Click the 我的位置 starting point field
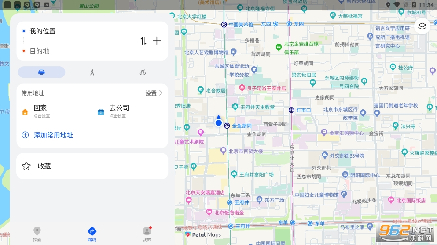437x245 pixels. tap(79, 31)
